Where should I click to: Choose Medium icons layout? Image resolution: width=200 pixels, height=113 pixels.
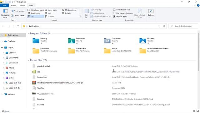pos(69,10)
